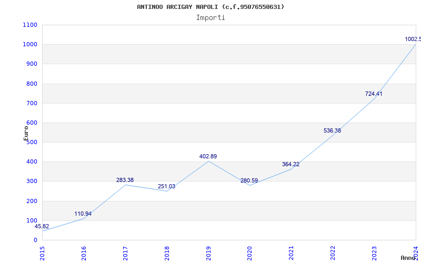Click the 300 y-axis tick label

pos(32,181)
